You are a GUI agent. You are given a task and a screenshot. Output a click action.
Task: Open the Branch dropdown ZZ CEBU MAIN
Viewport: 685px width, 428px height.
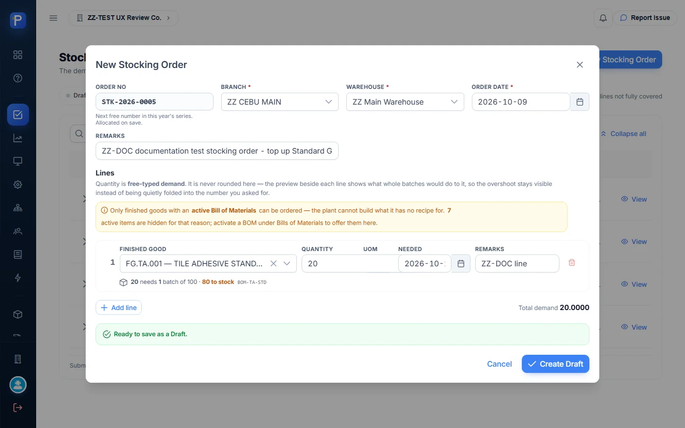click(280, 102)
